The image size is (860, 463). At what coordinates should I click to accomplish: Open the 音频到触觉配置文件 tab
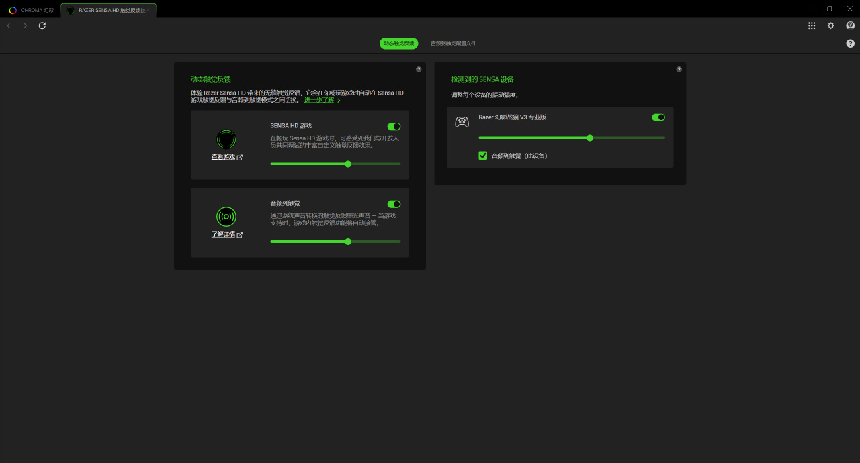454,43
